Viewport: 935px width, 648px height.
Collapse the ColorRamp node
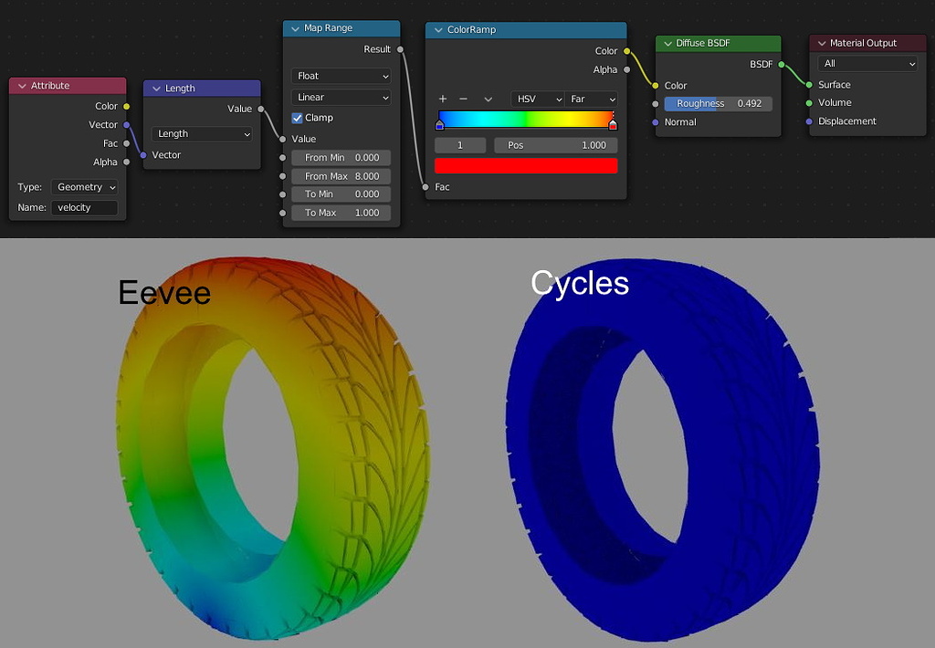coord(438,30)
